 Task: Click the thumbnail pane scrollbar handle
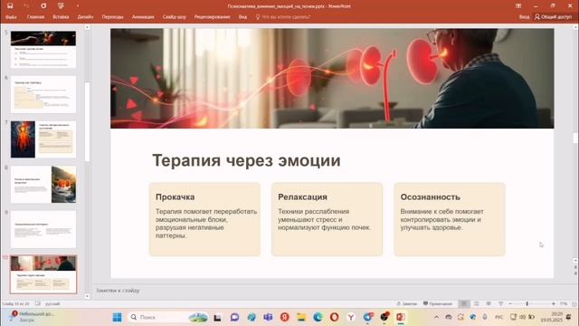point(87,122)
